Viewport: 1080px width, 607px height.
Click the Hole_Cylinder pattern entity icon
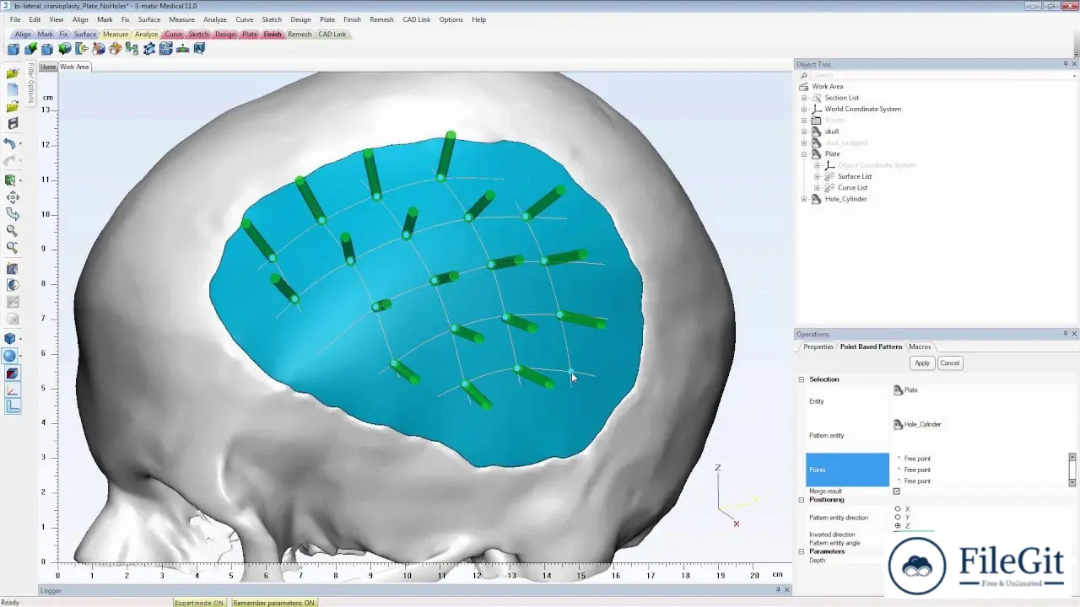(898, 425)
